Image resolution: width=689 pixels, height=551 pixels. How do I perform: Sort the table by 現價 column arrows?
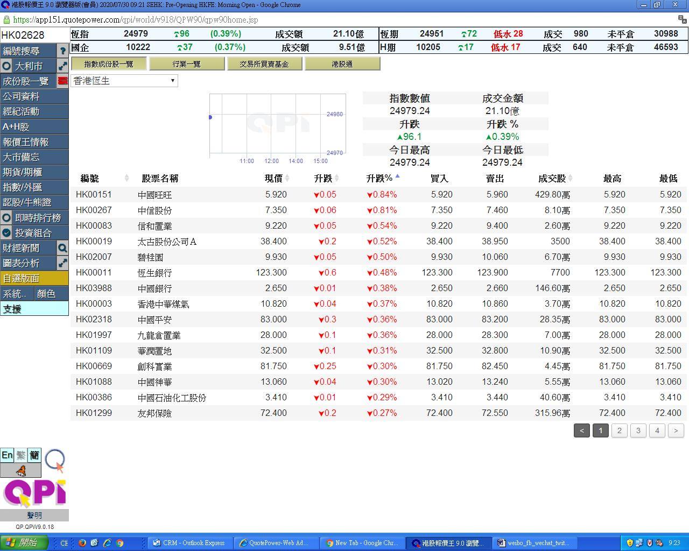pos(287,178)
